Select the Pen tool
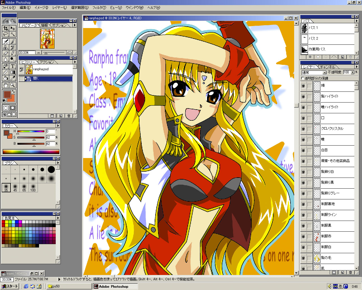Viewport: 362px width, 290px height. coord(6,66)
